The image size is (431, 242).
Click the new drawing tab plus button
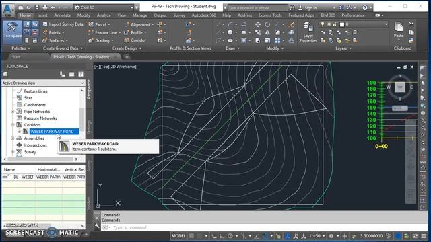click(x=127, y=57)
